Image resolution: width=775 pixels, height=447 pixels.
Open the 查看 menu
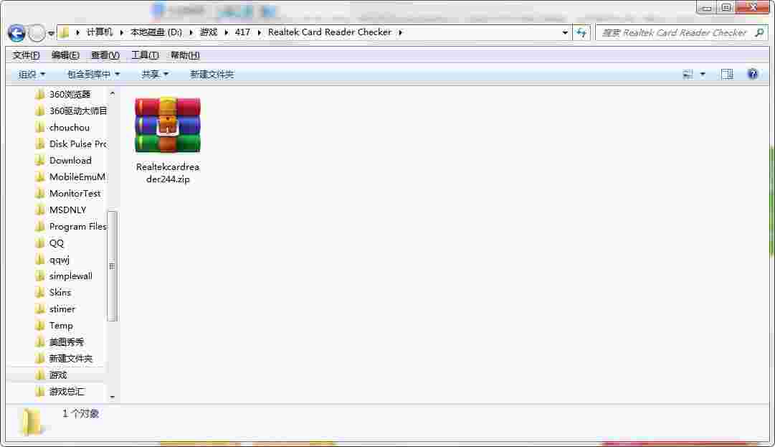[x=104, y=55]
